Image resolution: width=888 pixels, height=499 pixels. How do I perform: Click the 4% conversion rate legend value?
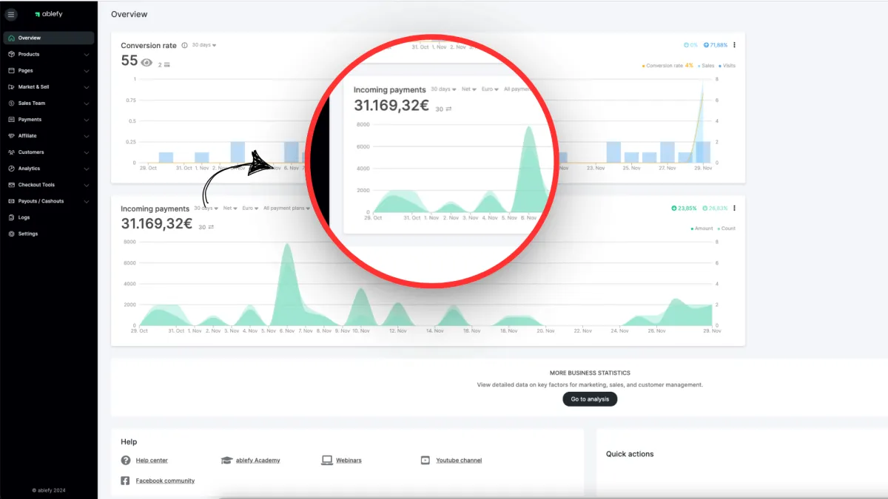pyautogui.click(x=689, y=66)
